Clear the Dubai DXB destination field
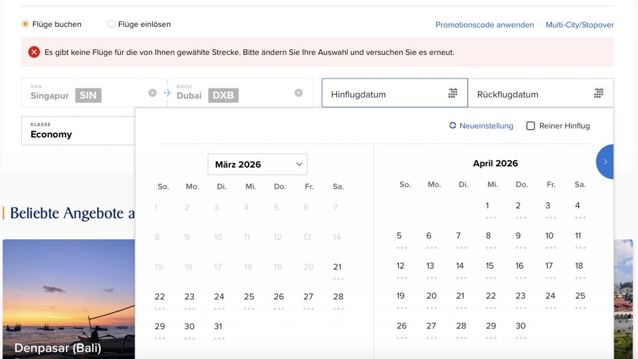This screenshot has width=638, height=359. click(x=298, y=93)
